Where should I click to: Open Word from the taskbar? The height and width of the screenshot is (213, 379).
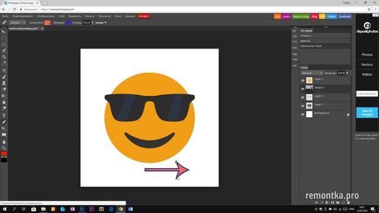(x=130, y=209)
